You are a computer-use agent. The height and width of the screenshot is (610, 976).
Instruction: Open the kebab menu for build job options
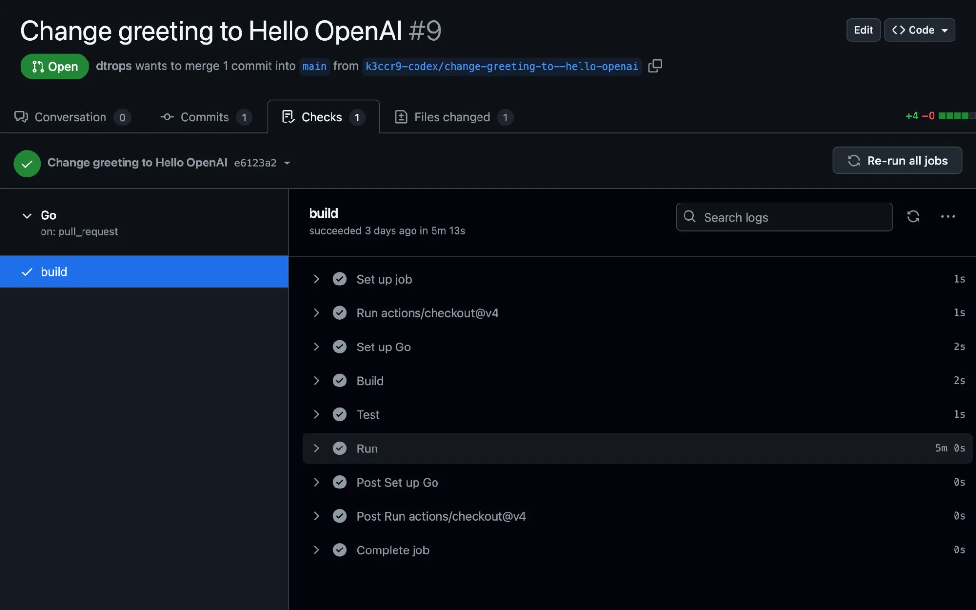pos(948,217)
